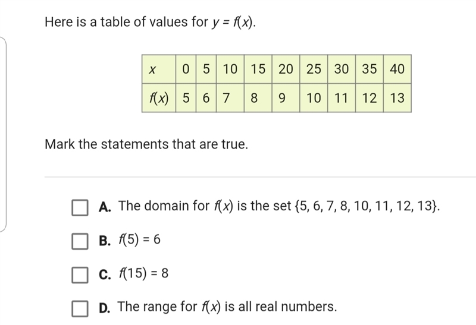The width and height of the screenshot is (476, 325).
Task: Click the table cell with x value 40
Action: pyautogui.click(x=397, y=69)
